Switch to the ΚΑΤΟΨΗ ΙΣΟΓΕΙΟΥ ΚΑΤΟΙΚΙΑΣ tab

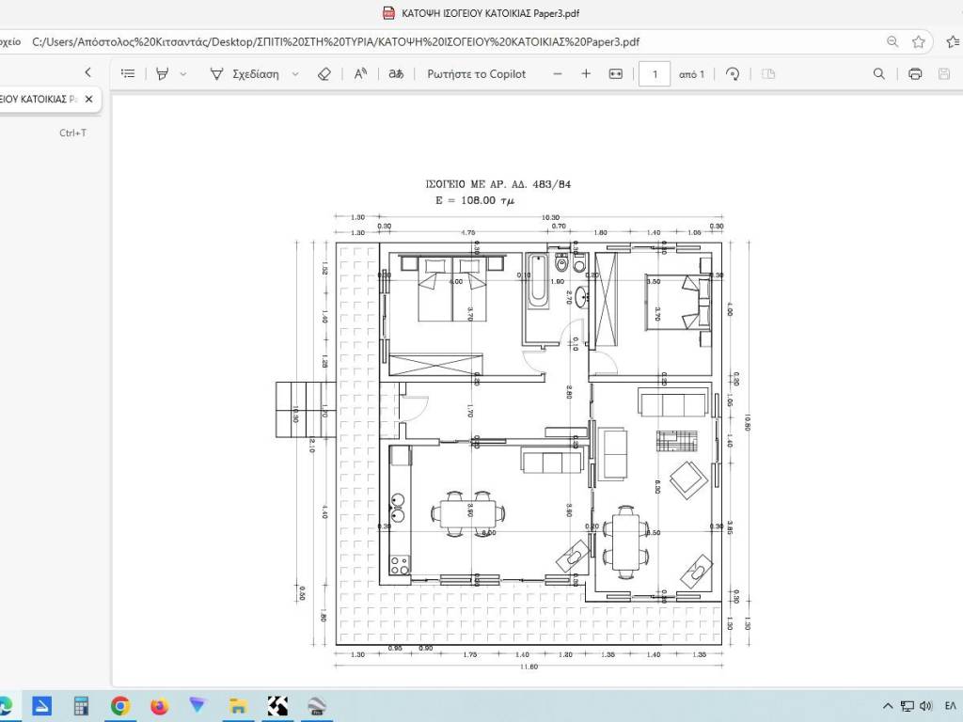tap(38, 99)
